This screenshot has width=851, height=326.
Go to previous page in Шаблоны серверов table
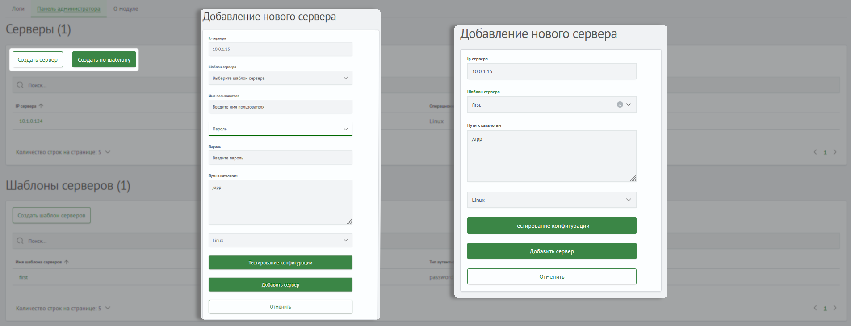click(815, 308)
